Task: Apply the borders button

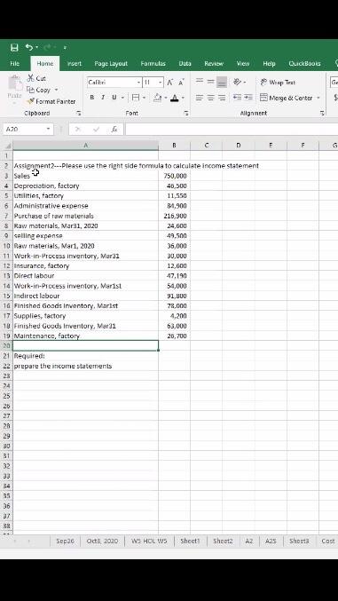Action: click(x=135, y=98)
